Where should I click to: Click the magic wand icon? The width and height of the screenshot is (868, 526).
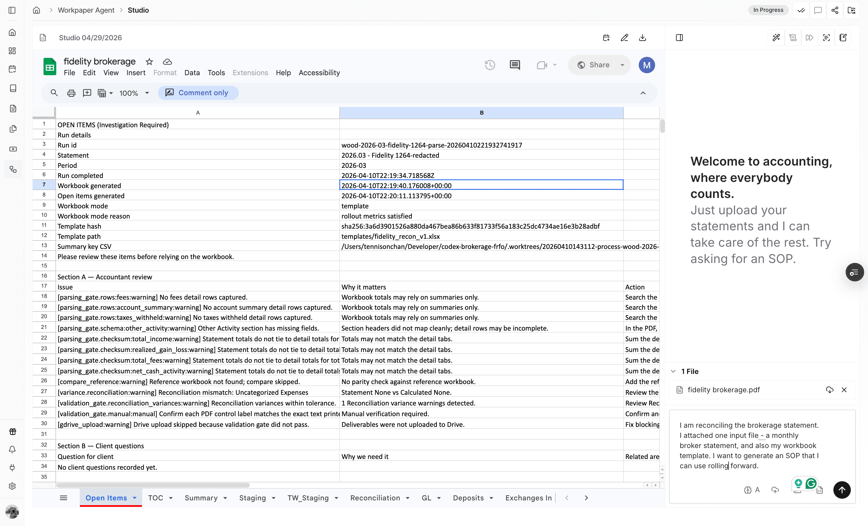click(x=776, y=38)
